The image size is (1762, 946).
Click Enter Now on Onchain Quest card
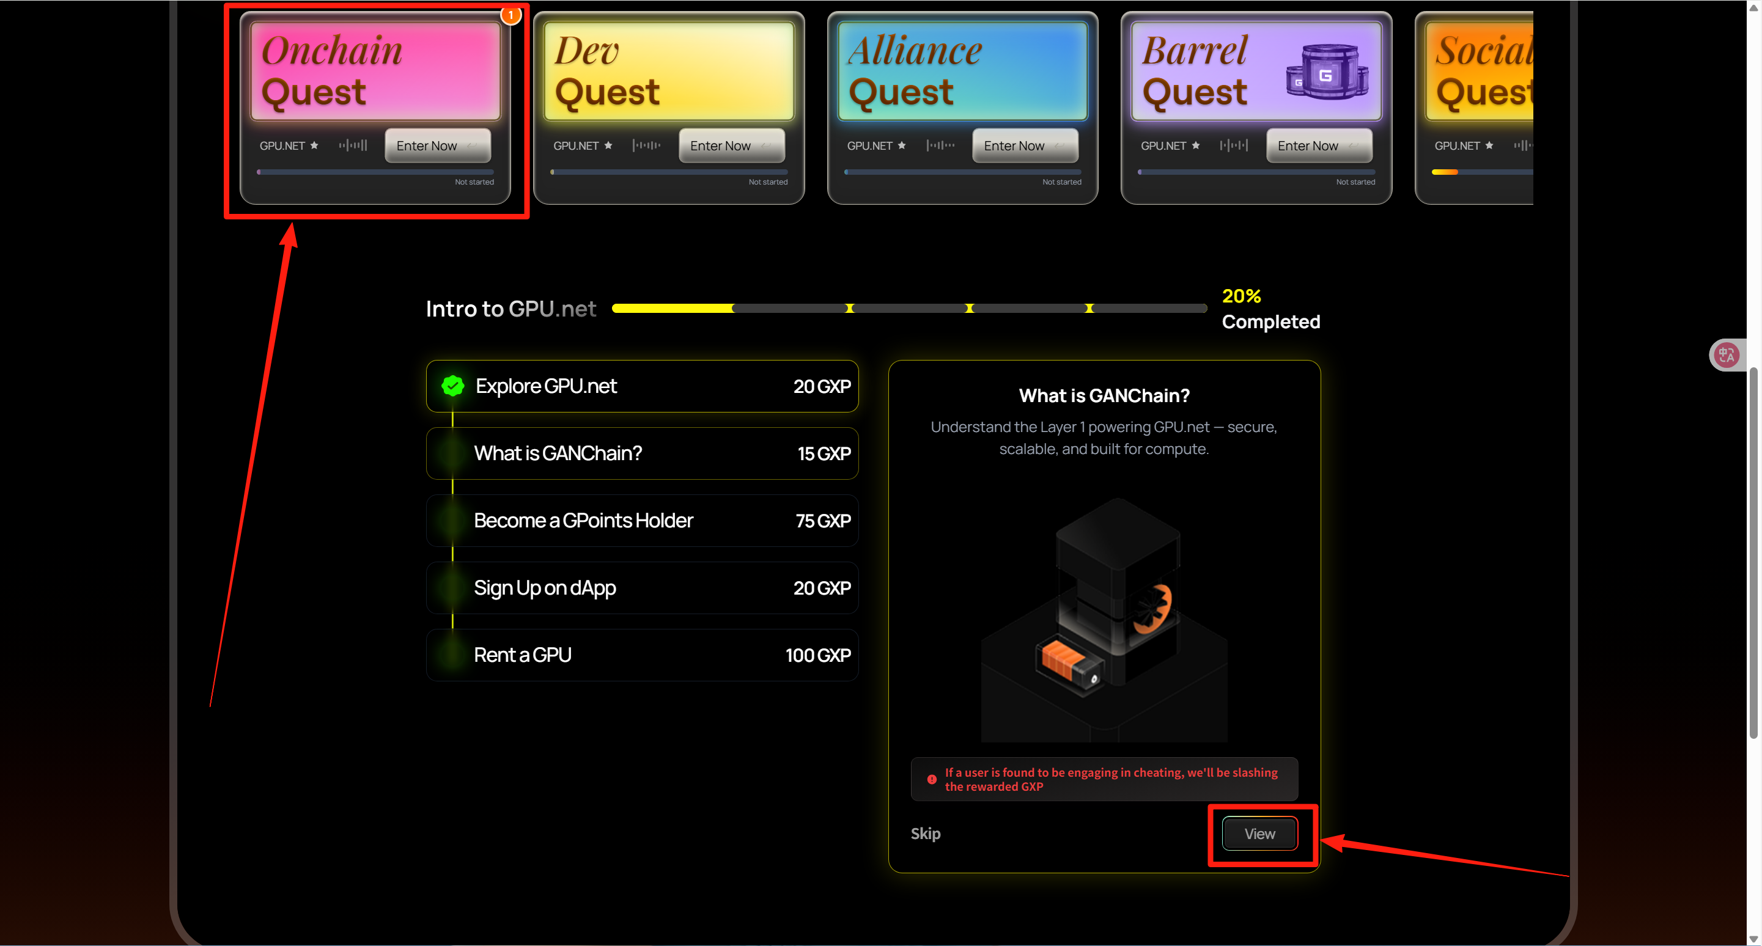[x=438, y=145]
